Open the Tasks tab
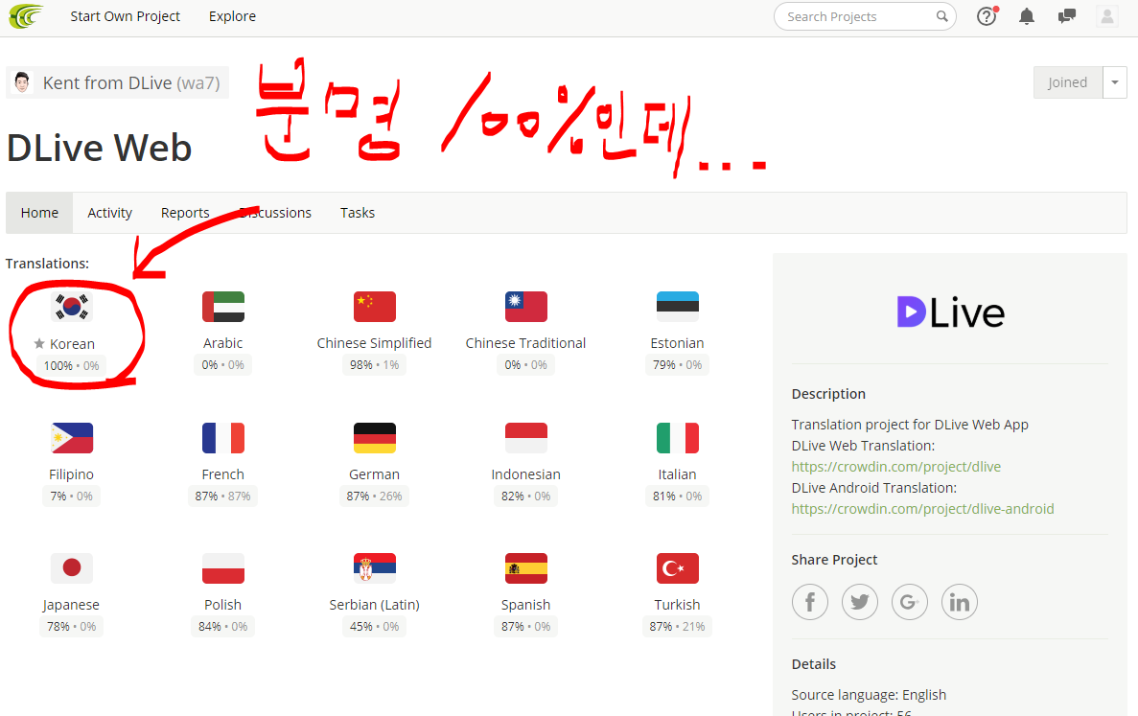The width and height of the screenshot is (1138, 716). click(358, 213)
